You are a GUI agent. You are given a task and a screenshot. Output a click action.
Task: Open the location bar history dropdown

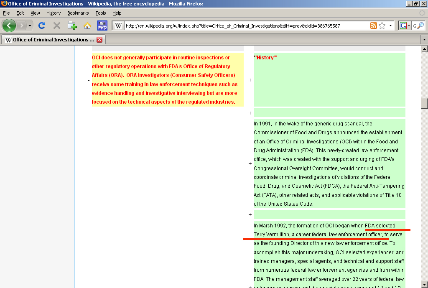[x=391, y=25]
